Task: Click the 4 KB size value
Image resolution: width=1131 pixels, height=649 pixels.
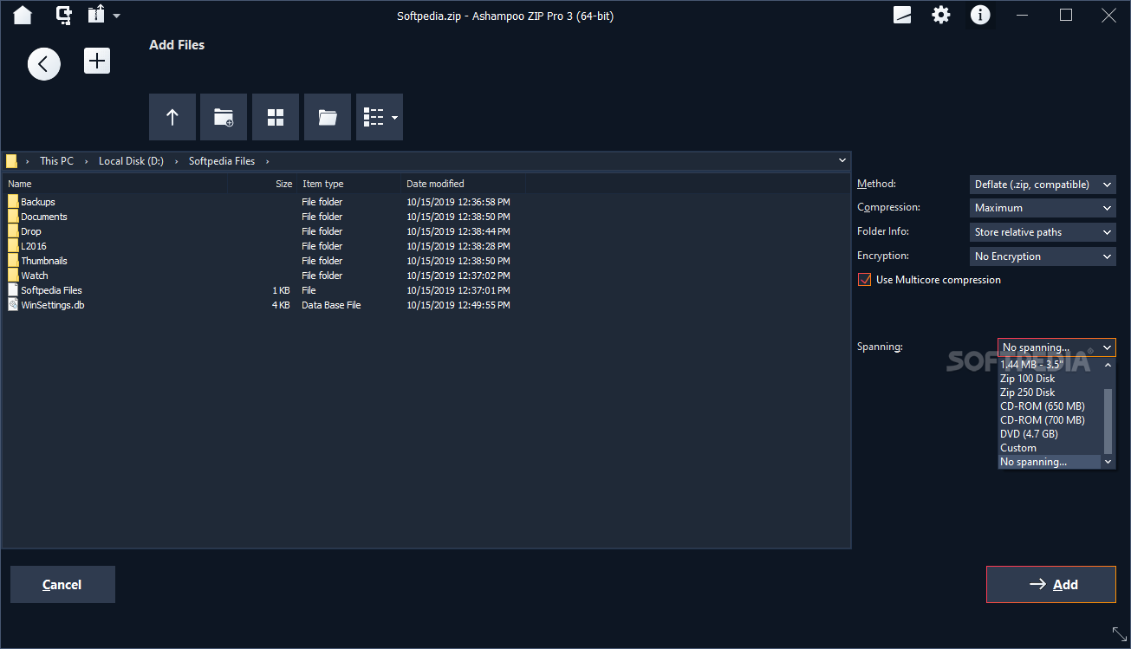Action: click(x=281, y=305)
